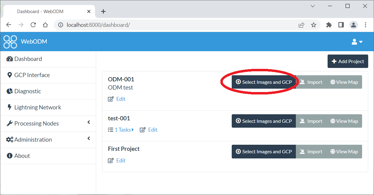Open the browser profile avatar
Viewport: 374px width, 195px height.
pyautogui.click(x=353, y=25)
